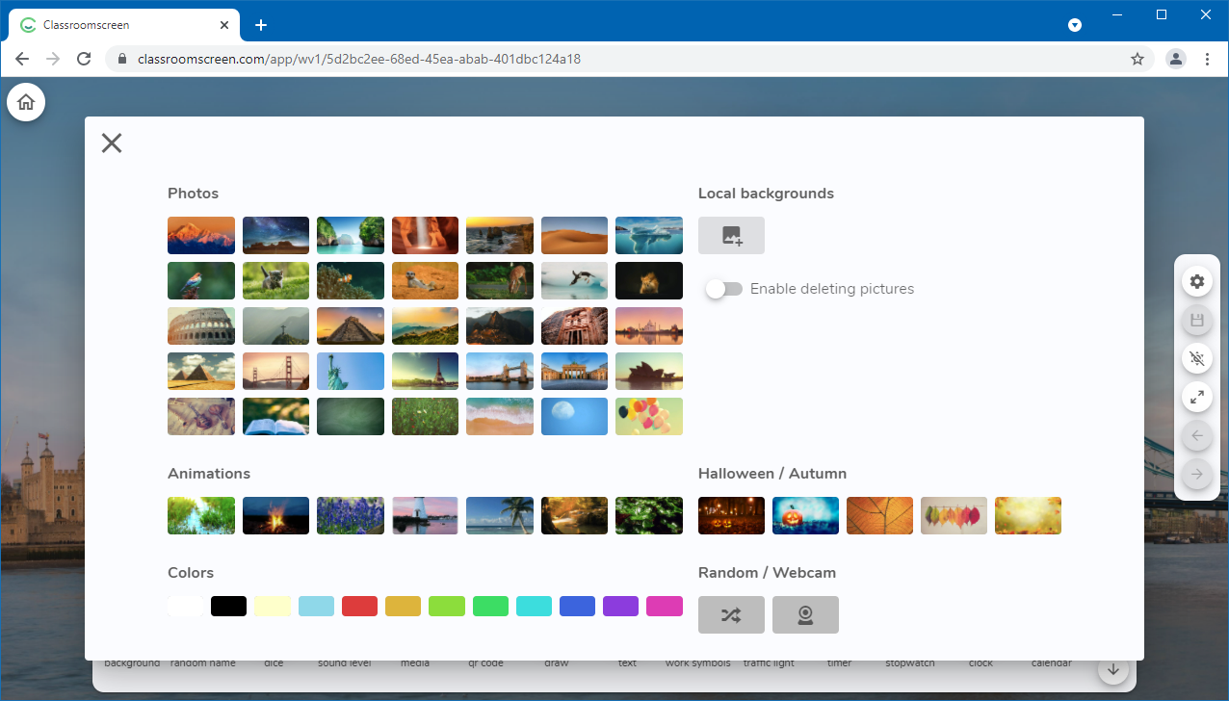Select the iceberg photo

pos(649,236)
